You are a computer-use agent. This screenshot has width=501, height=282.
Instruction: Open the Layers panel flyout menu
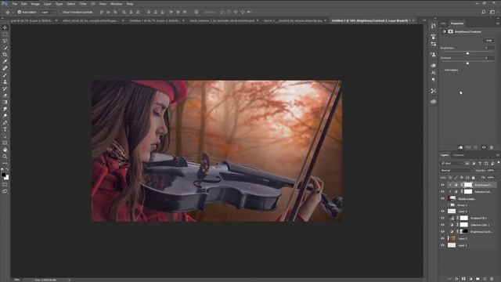tap(498, 155)
